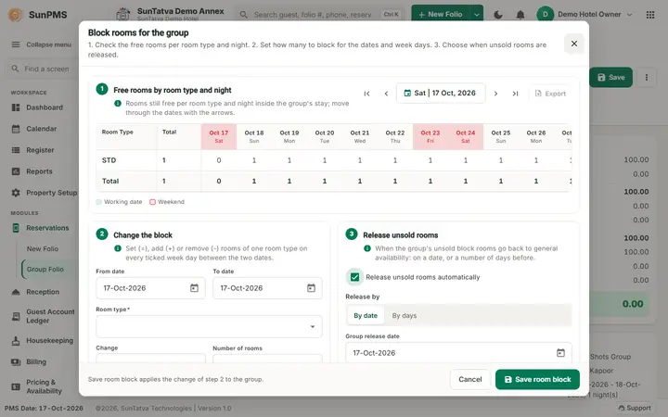Click the Property Setup gear icon
The height and width of the screenshot is (417, 668).
click(16, 193)
